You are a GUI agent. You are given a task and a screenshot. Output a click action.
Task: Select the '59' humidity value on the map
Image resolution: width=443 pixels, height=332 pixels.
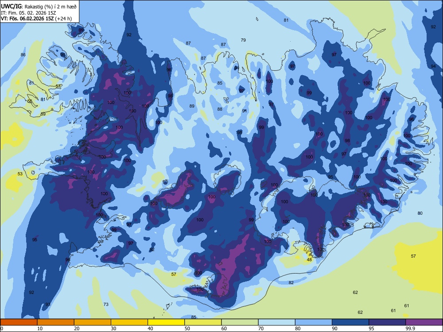point(43,114)
